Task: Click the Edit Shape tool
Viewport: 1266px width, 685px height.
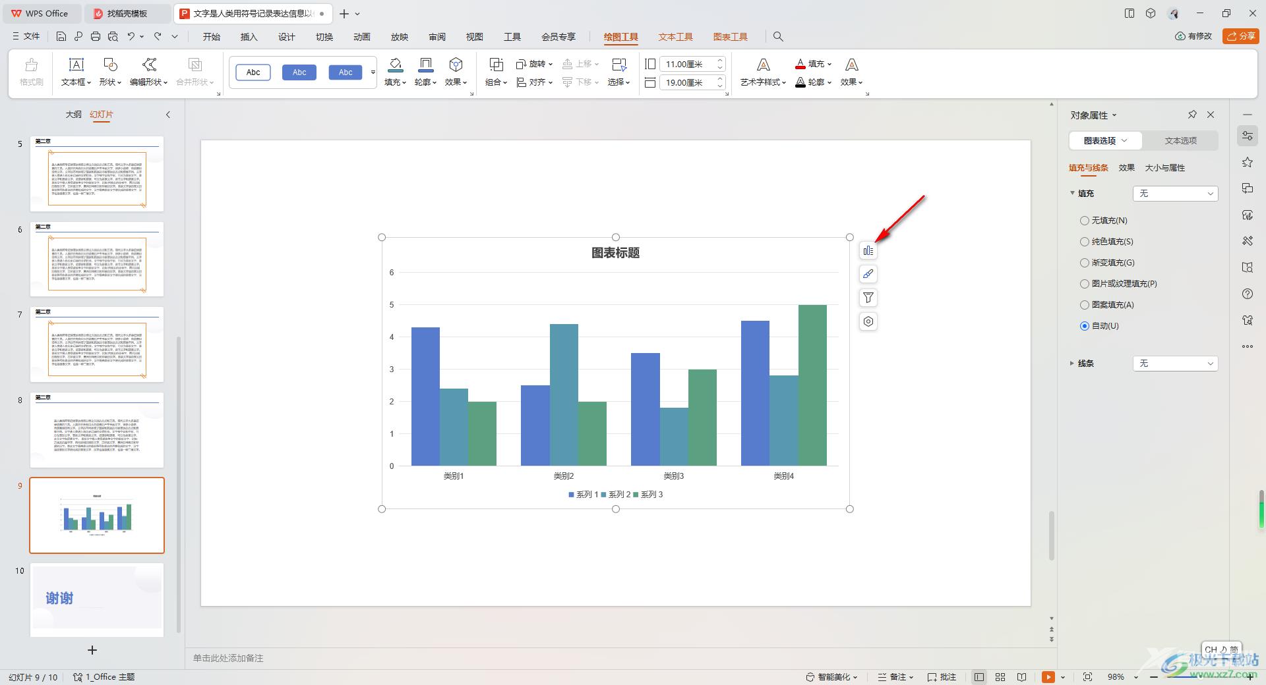Action: tap(149, 72)
